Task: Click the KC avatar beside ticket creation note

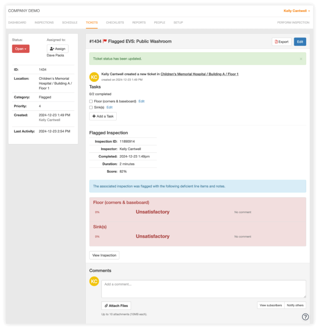Action: 94,77
